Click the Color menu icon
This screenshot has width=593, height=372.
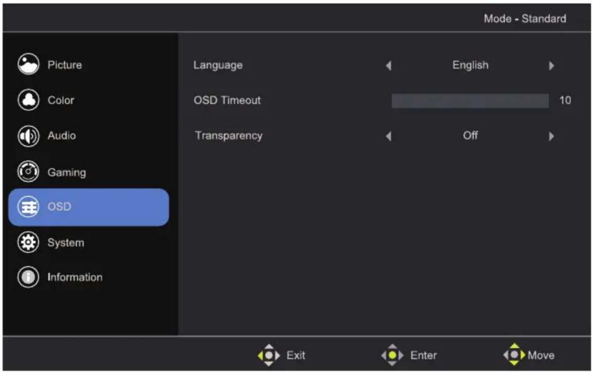point(28,100)
